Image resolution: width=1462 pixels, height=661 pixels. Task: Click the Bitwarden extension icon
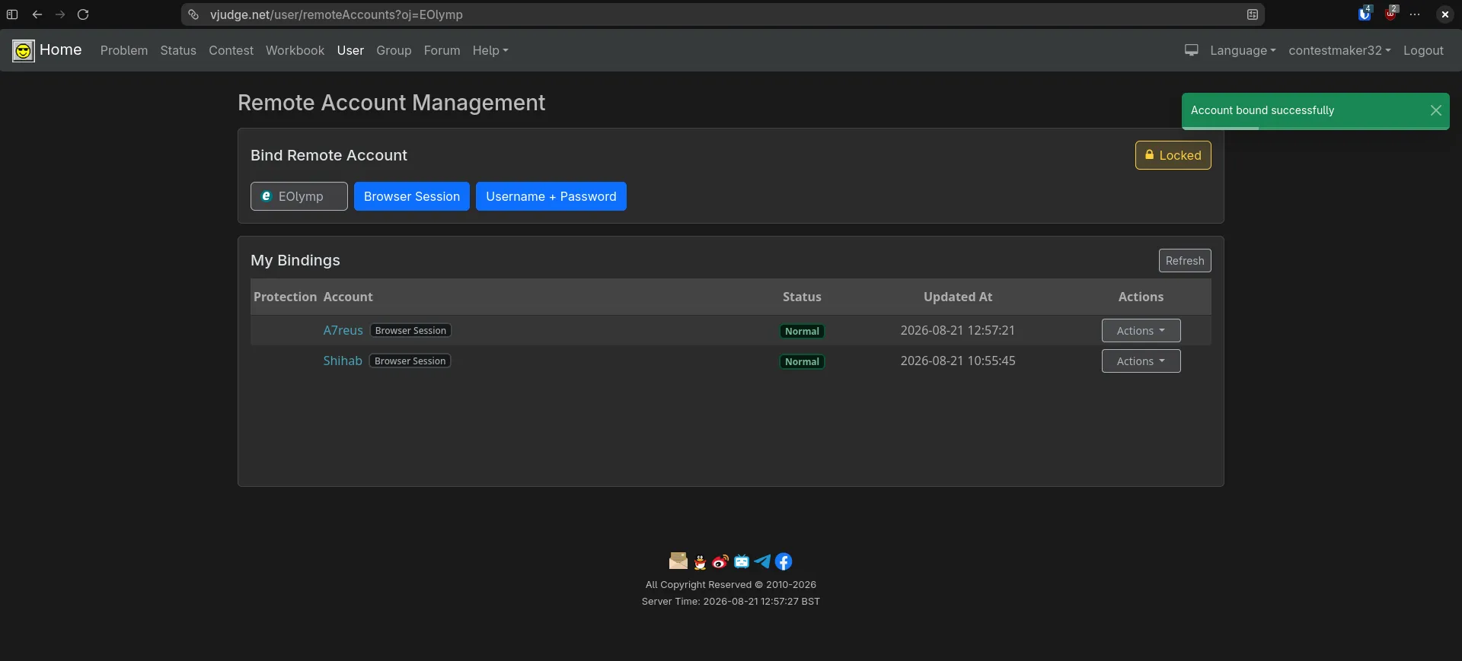click(1365, 14)
